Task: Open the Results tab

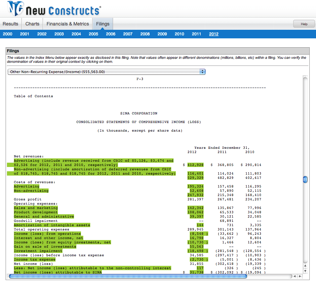Action: tap(11, 24)
